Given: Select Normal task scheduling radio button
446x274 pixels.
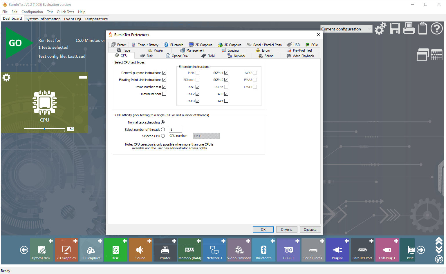Looking at the screenshot, I should coord(163,122).
